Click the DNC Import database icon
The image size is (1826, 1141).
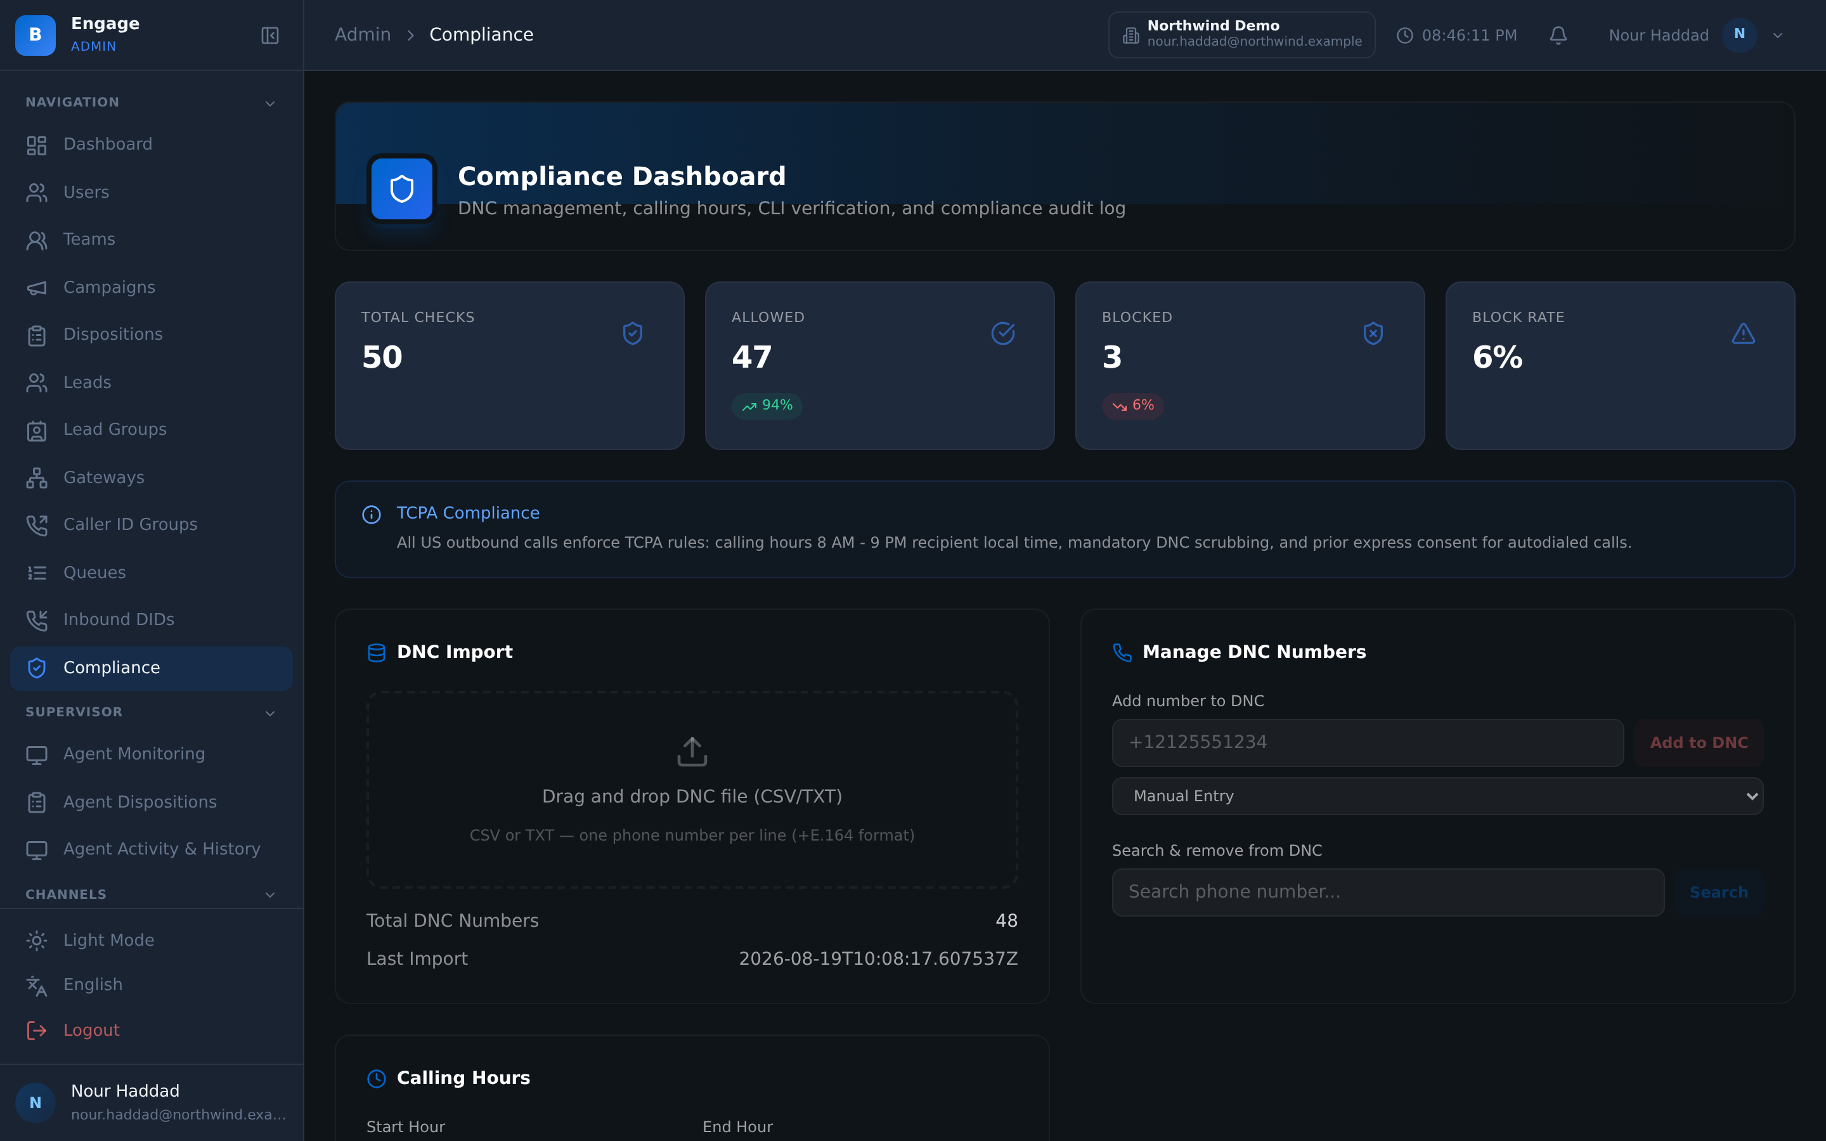coord(376,653)
